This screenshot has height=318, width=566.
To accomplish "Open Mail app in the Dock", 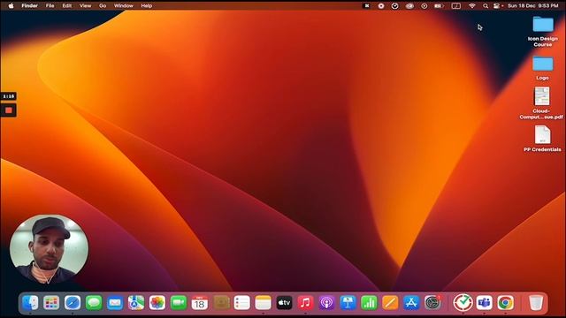I will [x=115, y=303].
